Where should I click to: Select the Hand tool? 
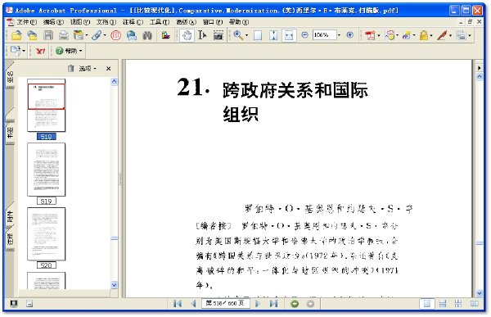click(x=187, y=35)
